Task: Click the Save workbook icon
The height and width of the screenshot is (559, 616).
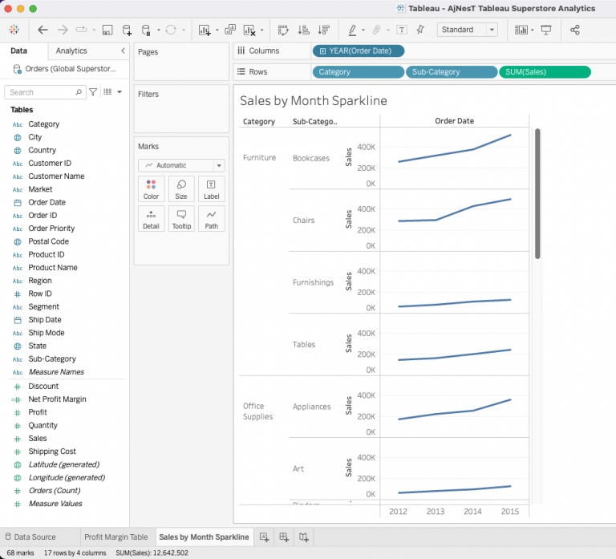Action: (x=107, y=30)
